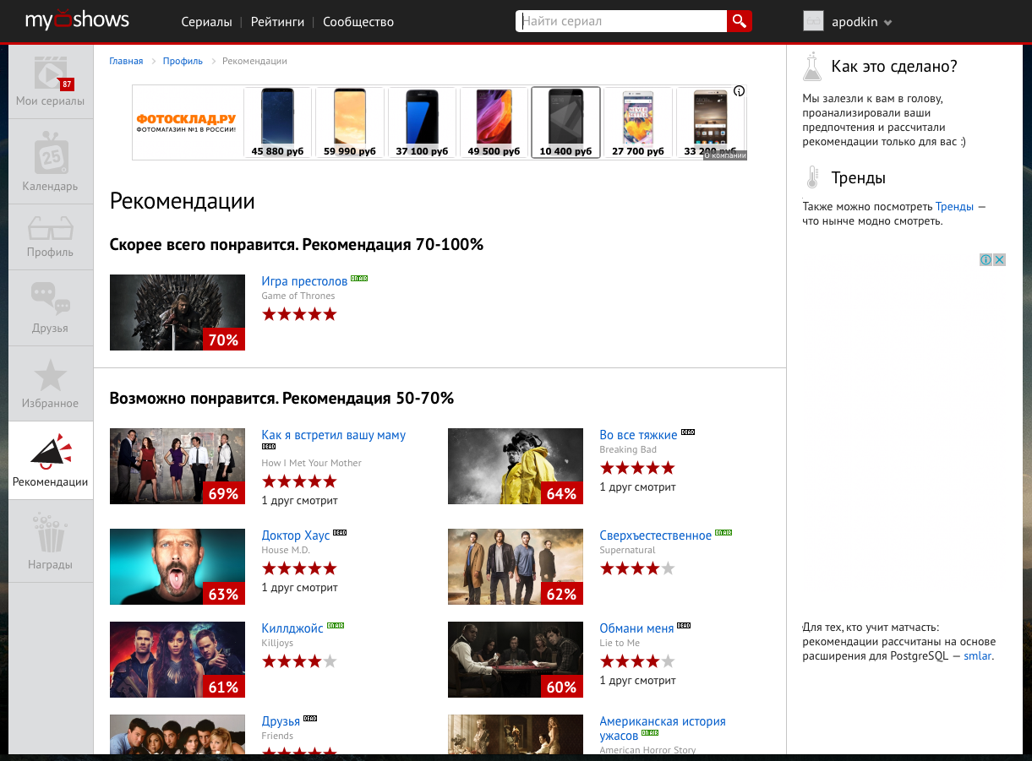Select Рекомендации megaphone icon
This screenshot has height=761, width=1032.
coord(51,451)
